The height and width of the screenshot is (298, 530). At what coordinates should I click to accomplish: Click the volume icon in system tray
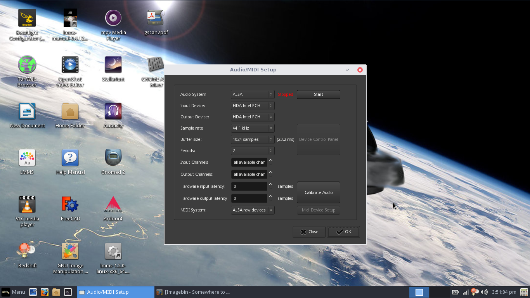(484, 292)
